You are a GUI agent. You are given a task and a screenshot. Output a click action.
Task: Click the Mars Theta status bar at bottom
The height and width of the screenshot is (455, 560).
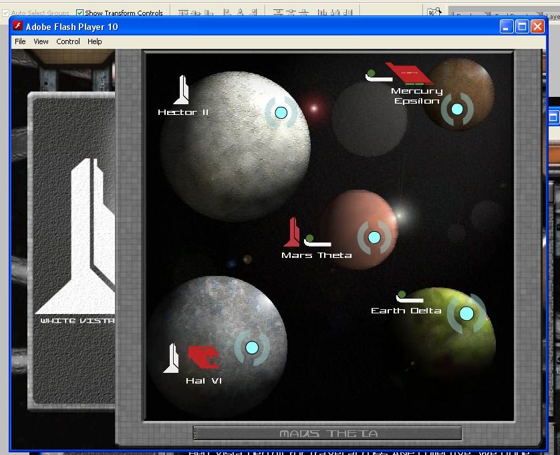pos(327,434)
